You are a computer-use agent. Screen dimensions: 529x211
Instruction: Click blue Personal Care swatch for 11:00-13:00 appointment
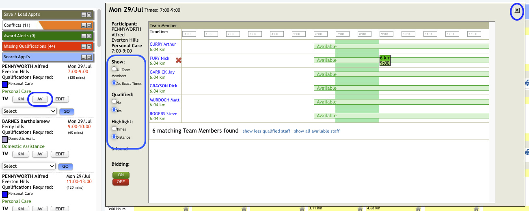[x=5, y=194]
